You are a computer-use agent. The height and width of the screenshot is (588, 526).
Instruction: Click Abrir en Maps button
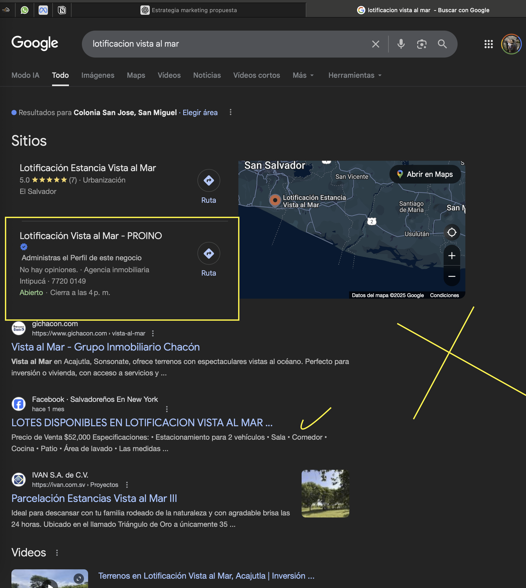pyautogui.click(x=425, y=174)
